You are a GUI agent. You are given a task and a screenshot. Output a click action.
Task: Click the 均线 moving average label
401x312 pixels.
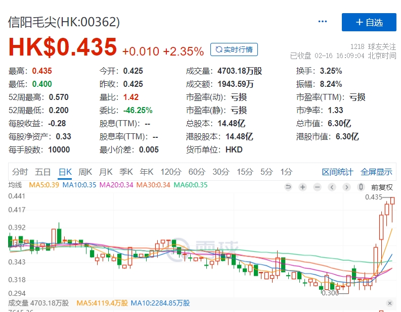tap(15, 185)
